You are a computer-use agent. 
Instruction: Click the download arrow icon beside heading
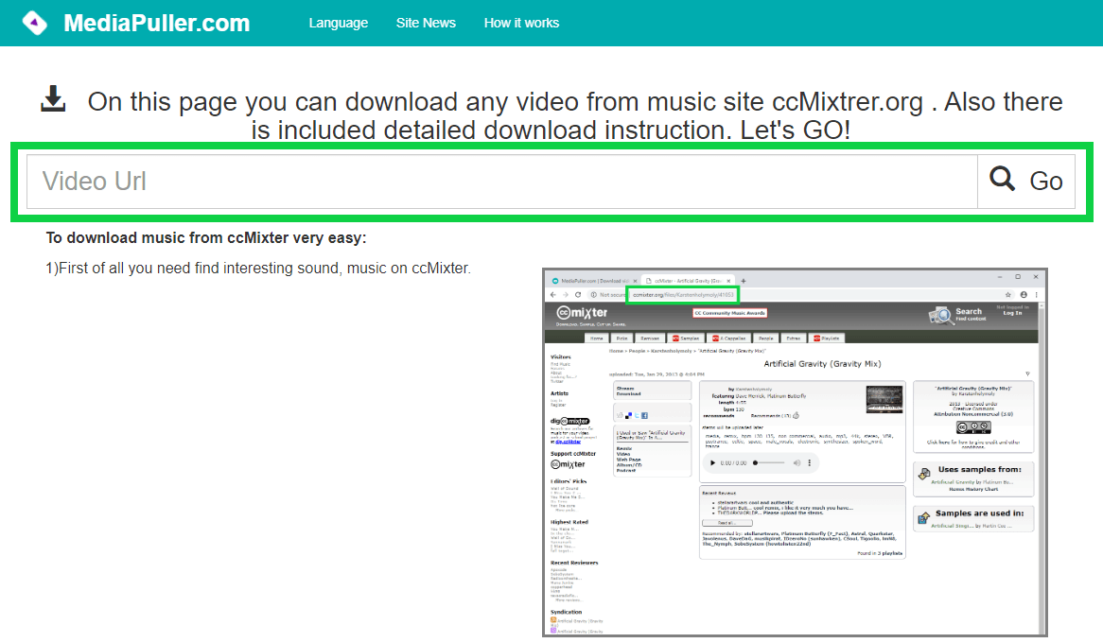click(54, 98)
